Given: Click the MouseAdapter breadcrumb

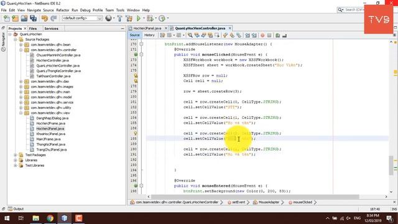Looking at the screenshot, I should pyautogui.click(x=269, y=202).
